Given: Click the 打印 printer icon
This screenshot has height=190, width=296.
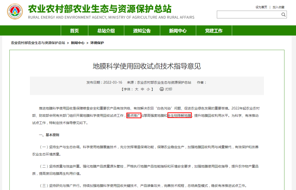Looking at the screenshot, I should pos(161,89).
